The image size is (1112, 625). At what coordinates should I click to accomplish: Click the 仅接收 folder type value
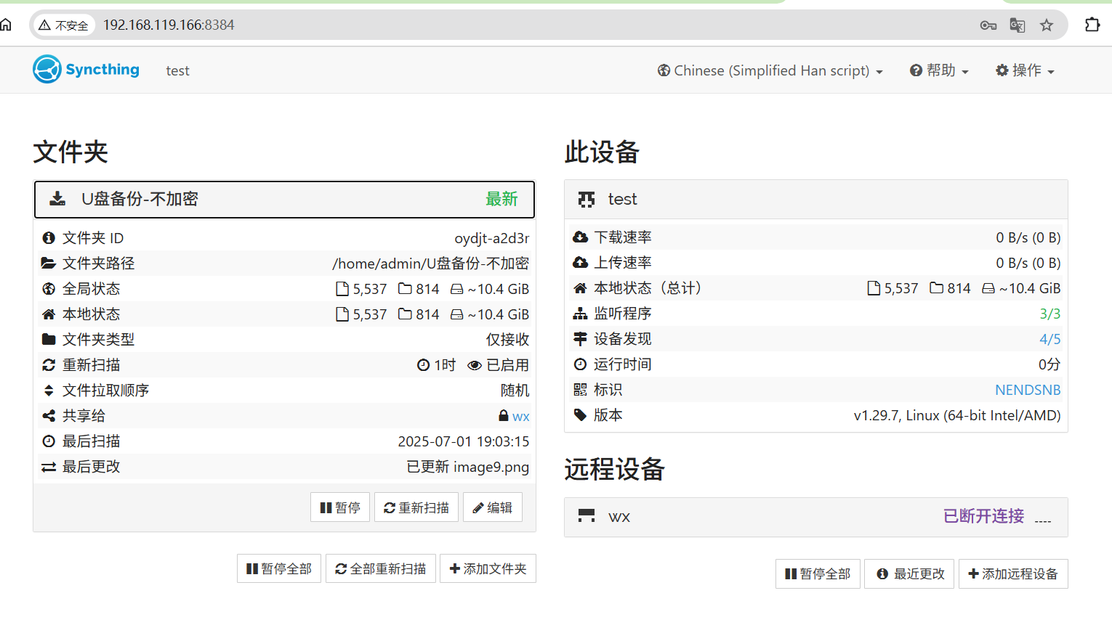[507, 340]
